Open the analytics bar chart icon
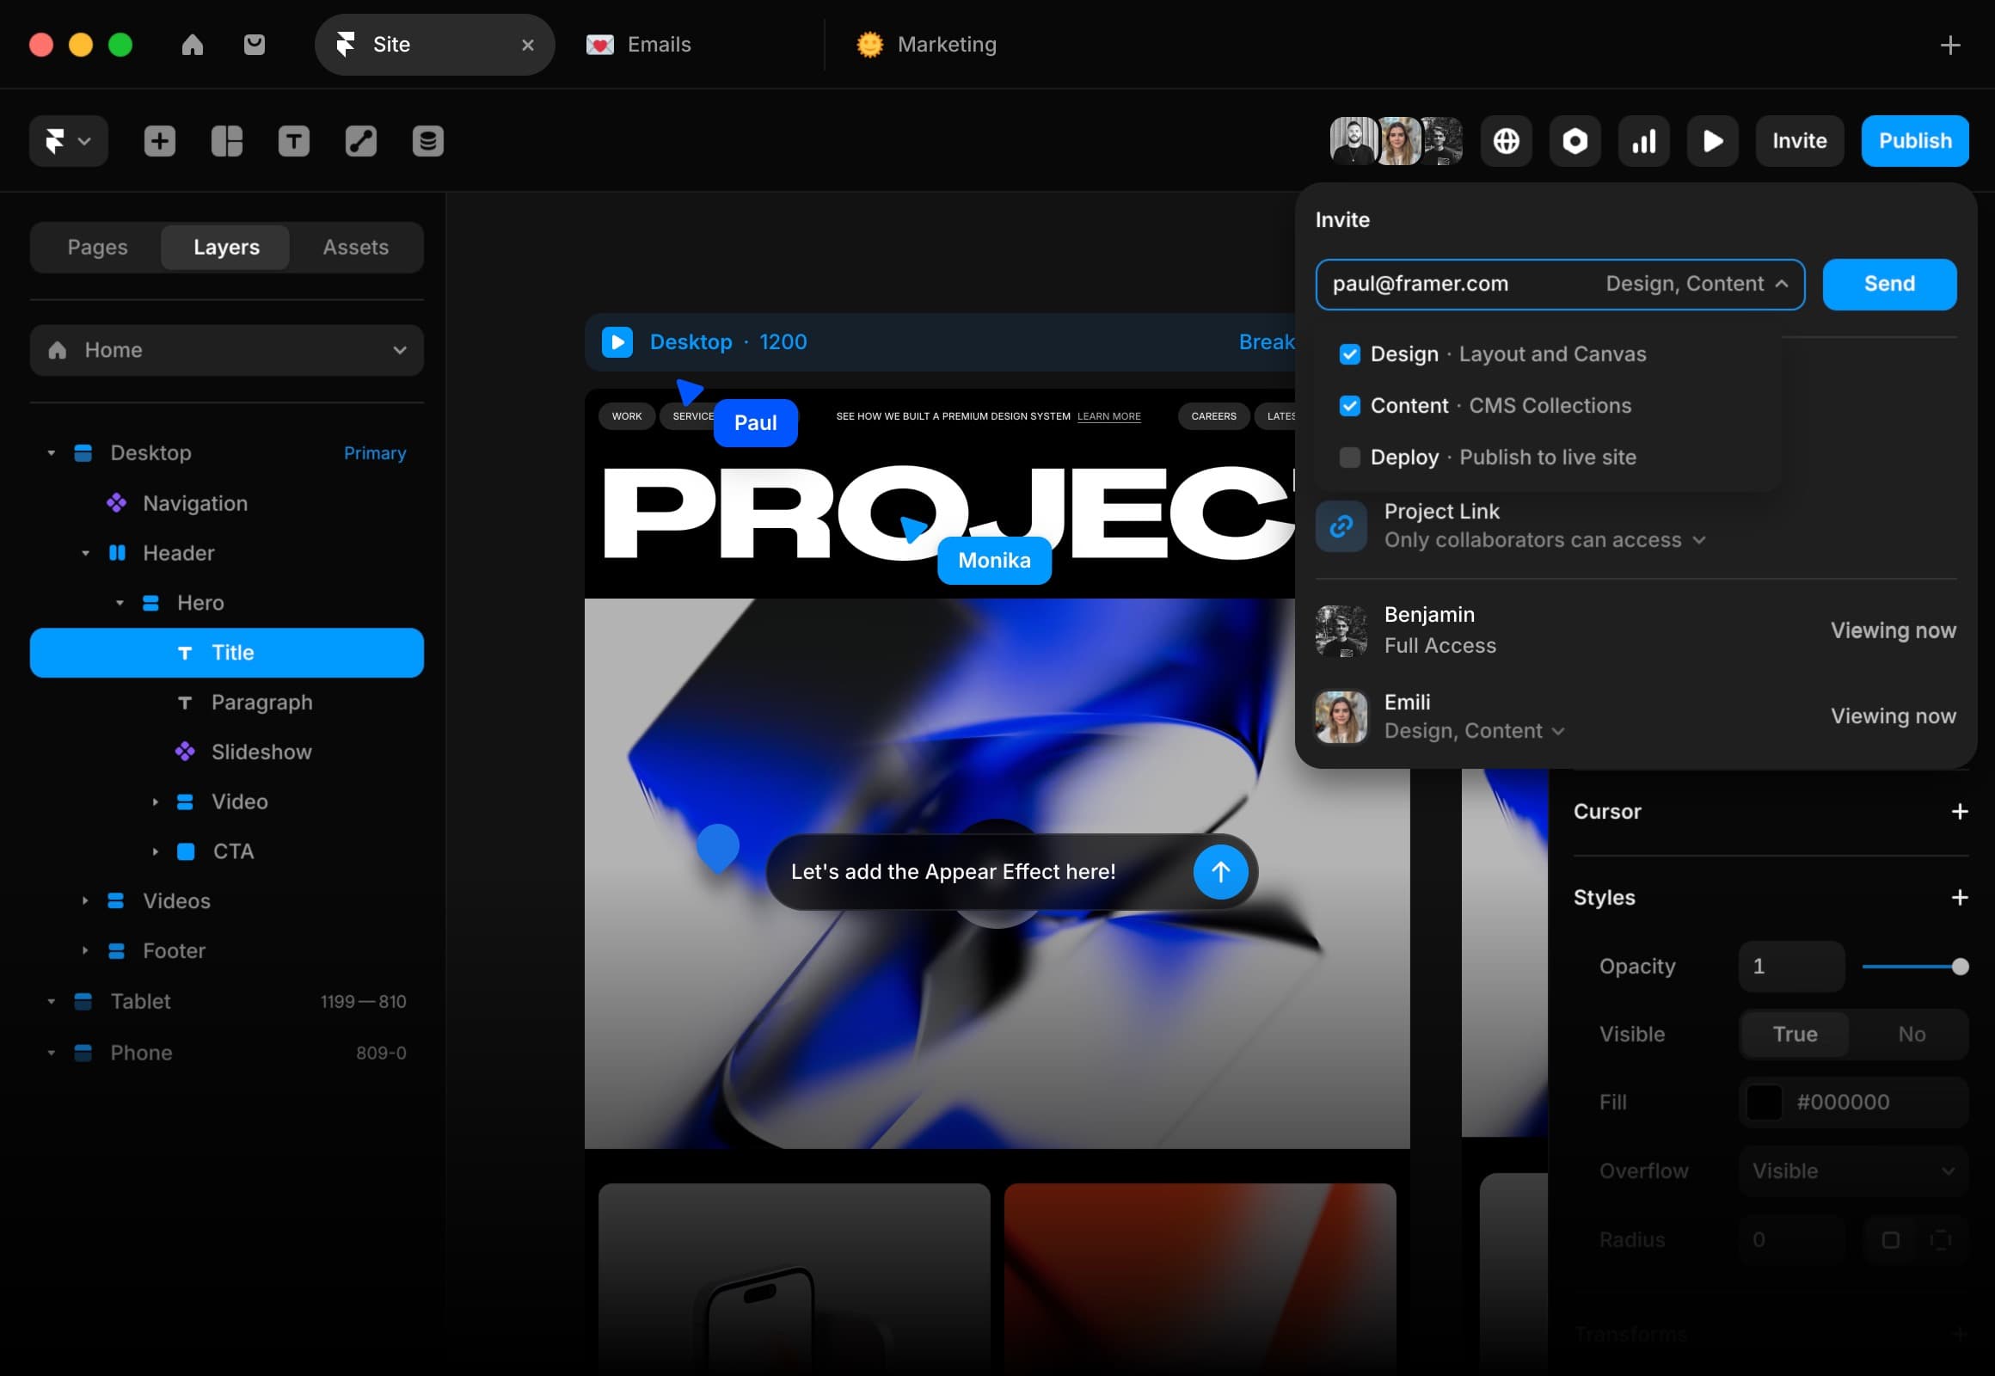 point(1643,140)
